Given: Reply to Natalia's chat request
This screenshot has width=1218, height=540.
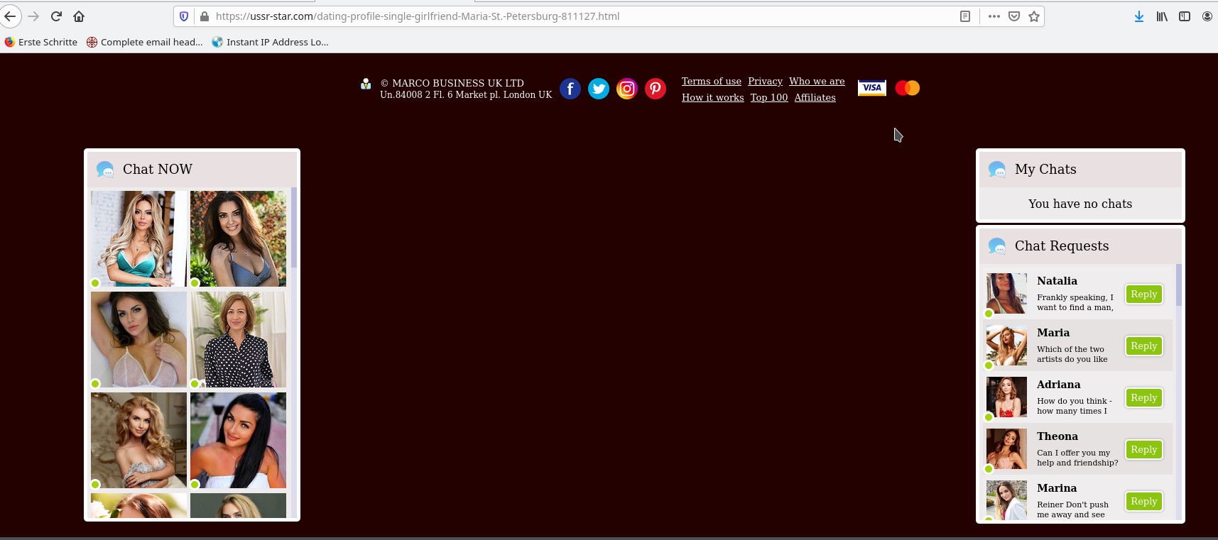Looking at the screenshot, I should pyautogui.click(x=1144, y=294).
